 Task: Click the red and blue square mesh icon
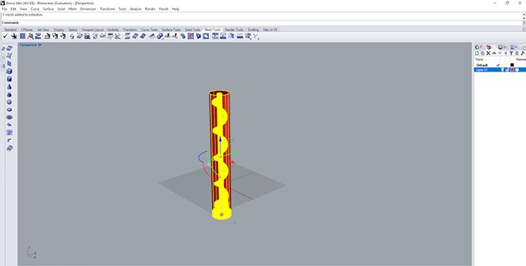coord(190,37)
